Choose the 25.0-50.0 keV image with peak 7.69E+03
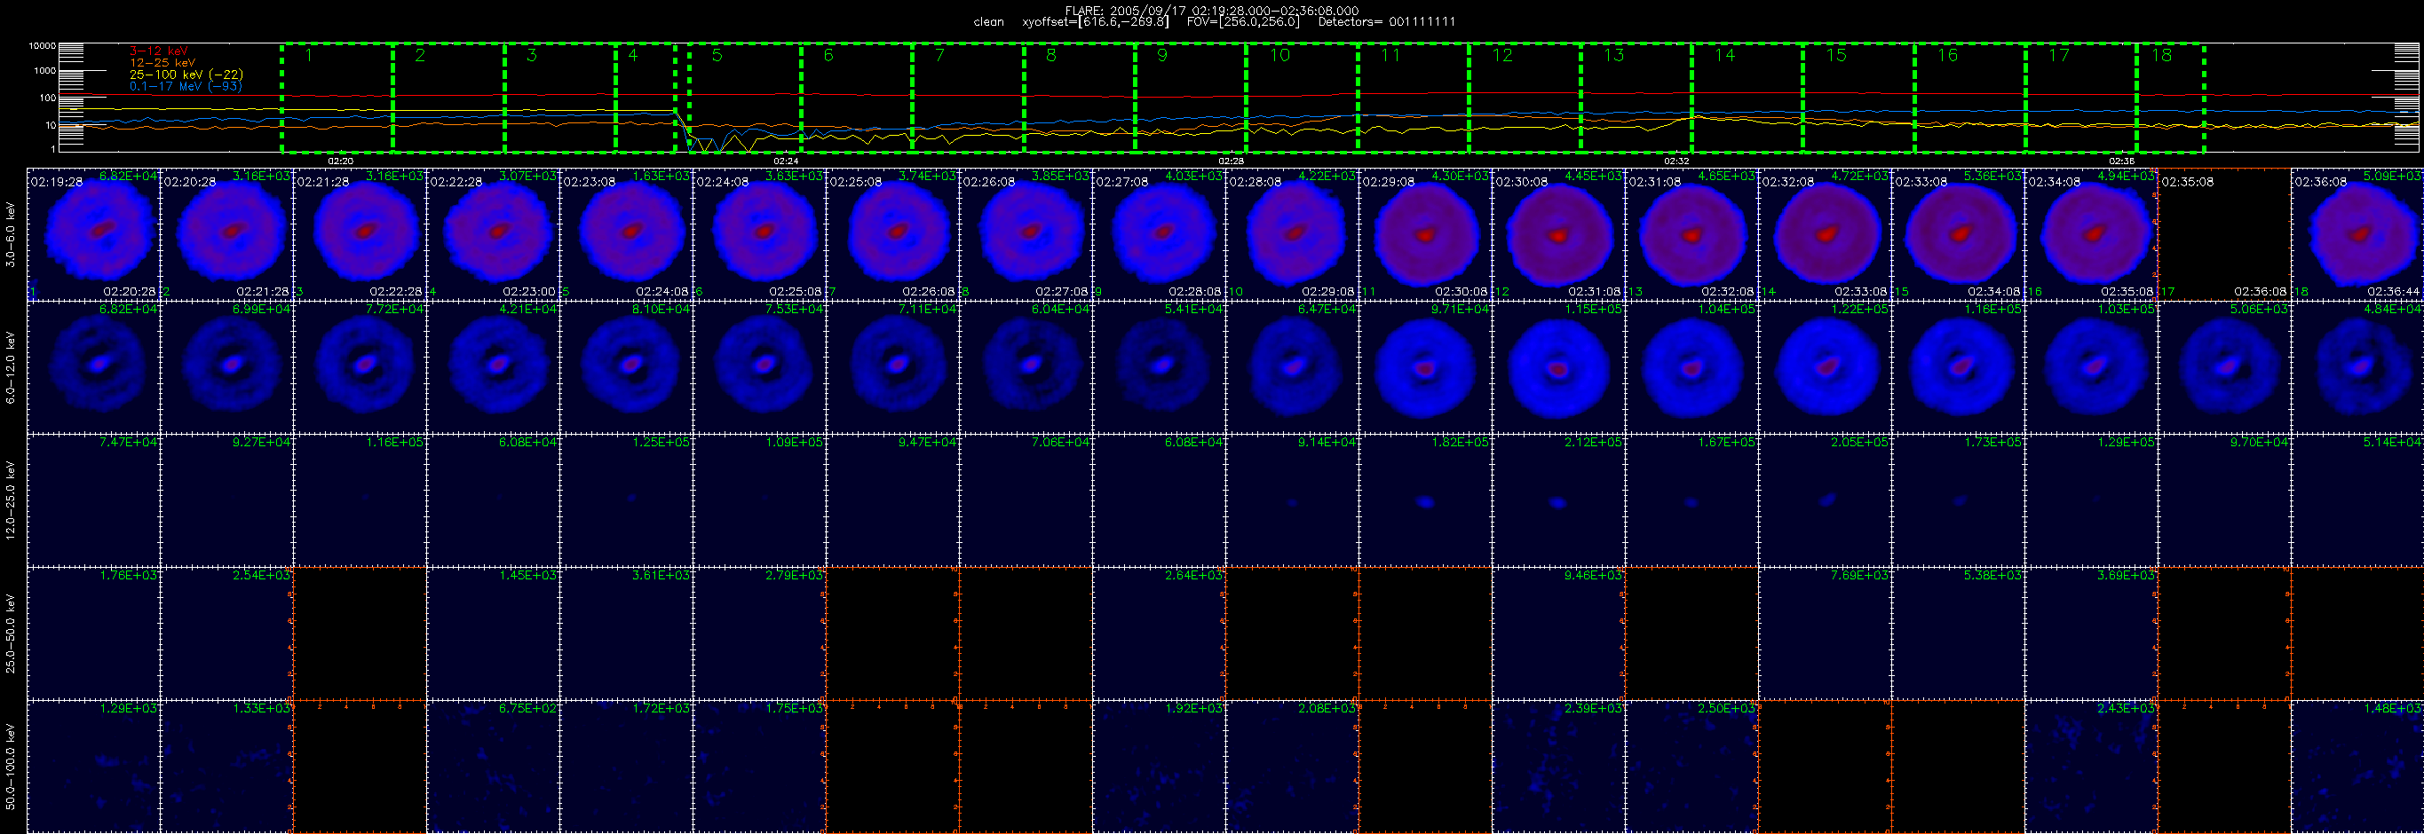The height and width of the screenshot is (834, 2424). coord(1825,633)
